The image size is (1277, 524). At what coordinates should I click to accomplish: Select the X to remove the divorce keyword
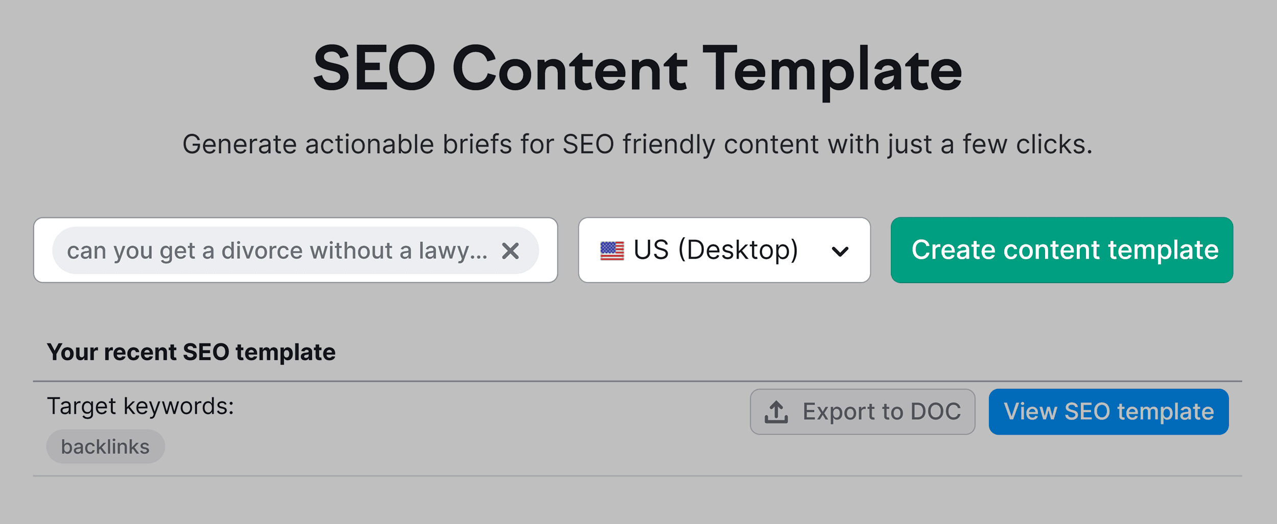pyautogui.click(x=509, y=251)
